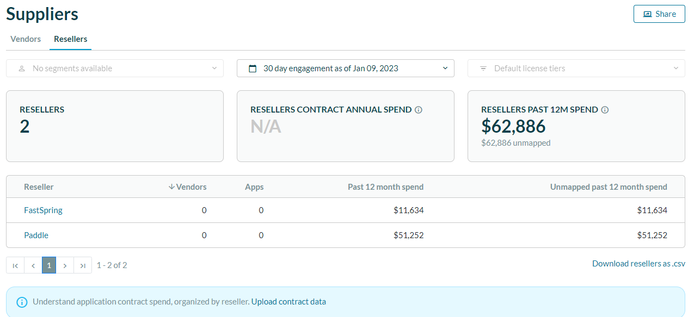
Task: Select page 1 in the pagination
Action: pos(49,265)
